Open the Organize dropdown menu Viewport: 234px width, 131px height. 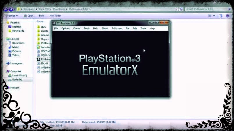[x=12, y=16]
